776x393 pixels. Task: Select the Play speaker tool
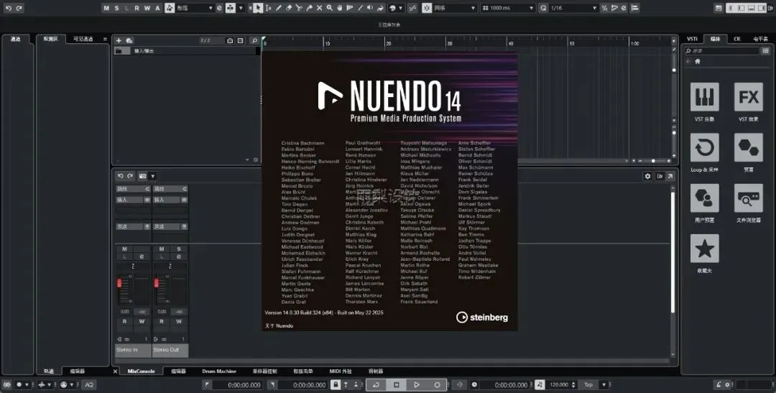click(370, 8)
